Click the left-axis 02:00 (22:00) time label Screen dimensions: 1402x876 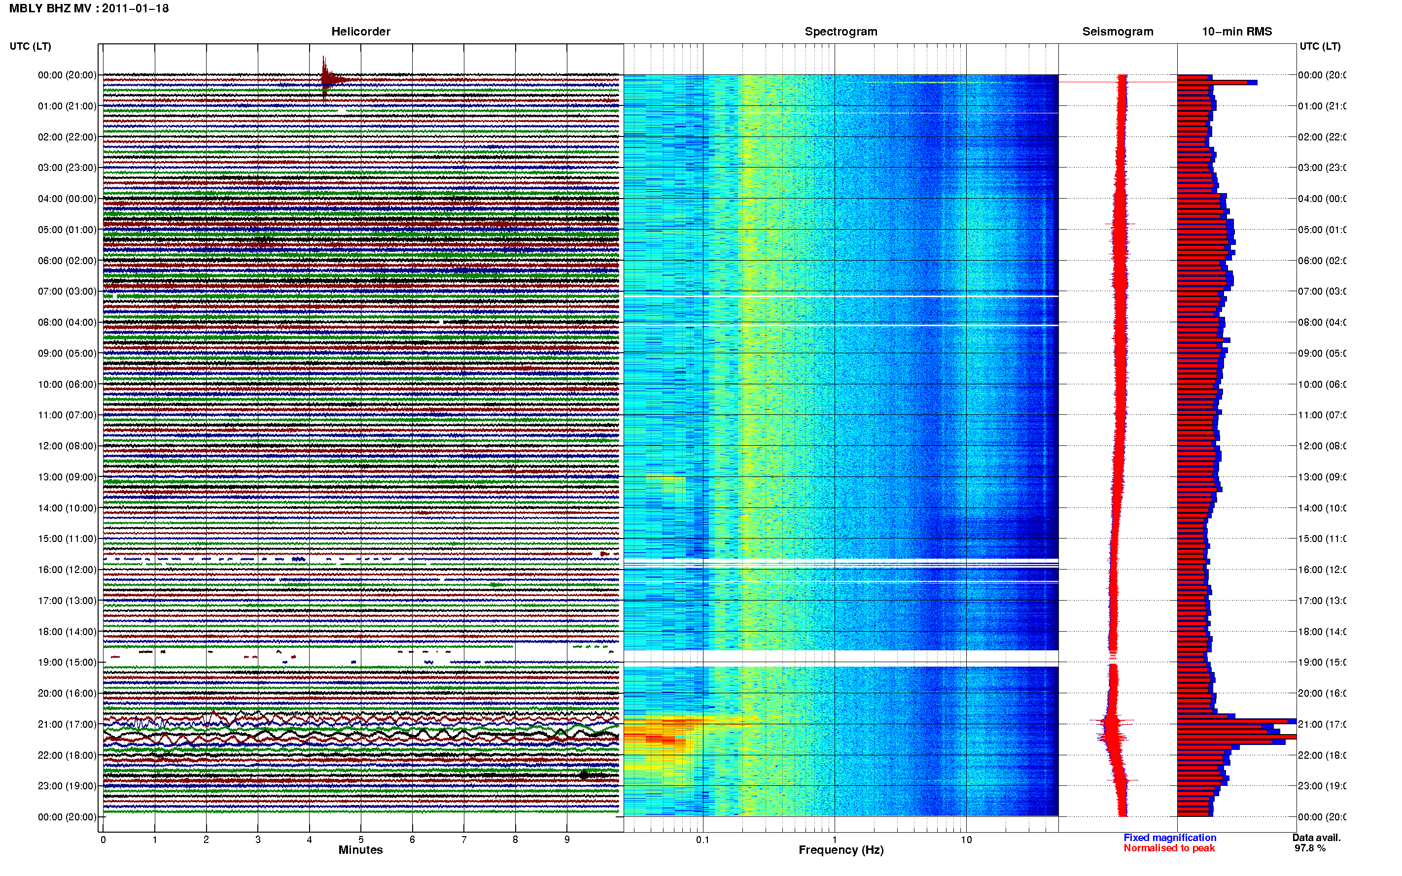(67, 137)
